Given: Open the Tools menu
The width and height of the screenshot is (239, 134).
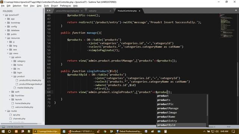Looking at the screenshot, I should point(46,6).
